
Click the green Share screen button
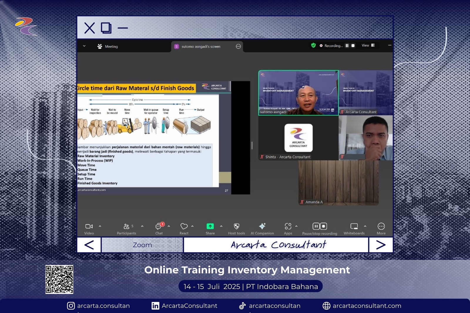pyautogui.click(x=210, y=226)
